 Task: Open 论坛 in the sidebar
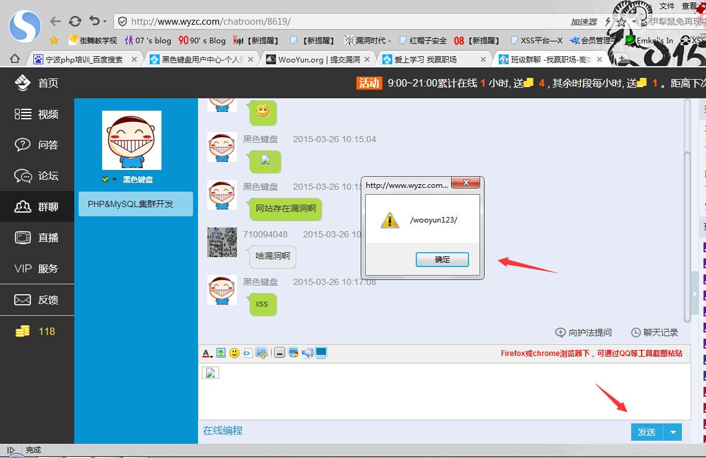pyautogui.click(x=37, y=176)
